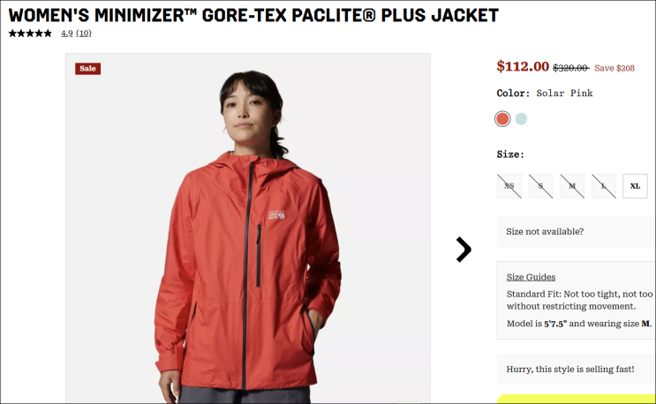Click the 'Hurry, this style is selling fast!' banner
The height and width of the screenshot is (404, 656).
(x=576, y=369)
